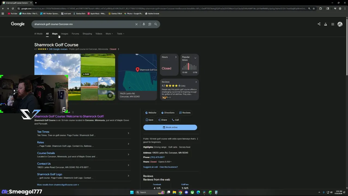
Task: Open the AI Mode tab
Action: (x=38, y=34)
